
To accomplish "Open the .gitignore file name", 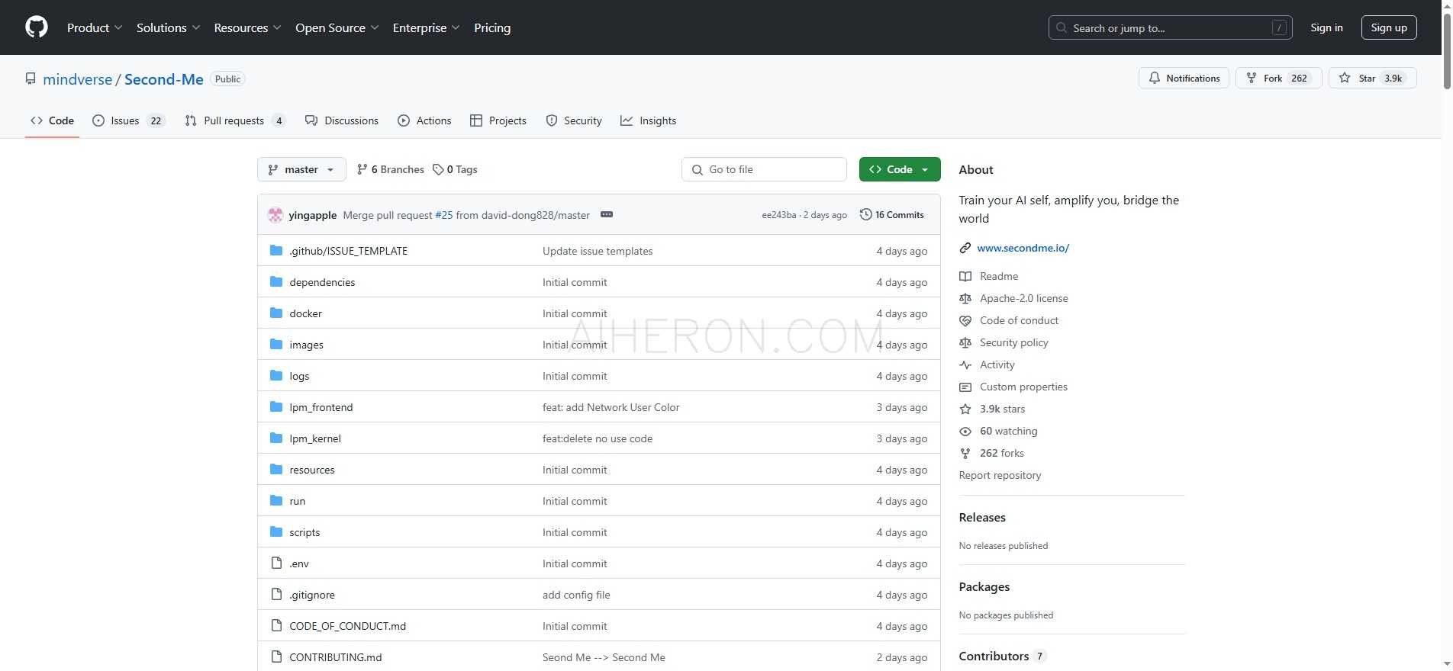I will point(312,595).
